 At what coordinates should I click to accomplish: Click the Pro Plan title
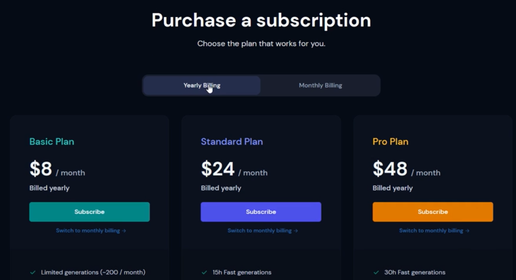point(390,142)
